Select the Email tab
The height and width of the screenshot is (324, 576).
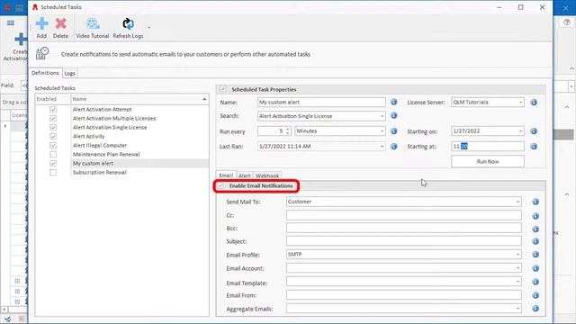click(226, 175)
